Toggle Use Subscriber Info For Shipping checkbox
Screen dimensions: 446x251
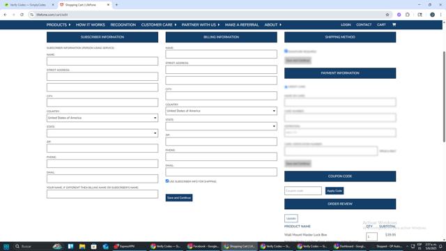(167, 181)
